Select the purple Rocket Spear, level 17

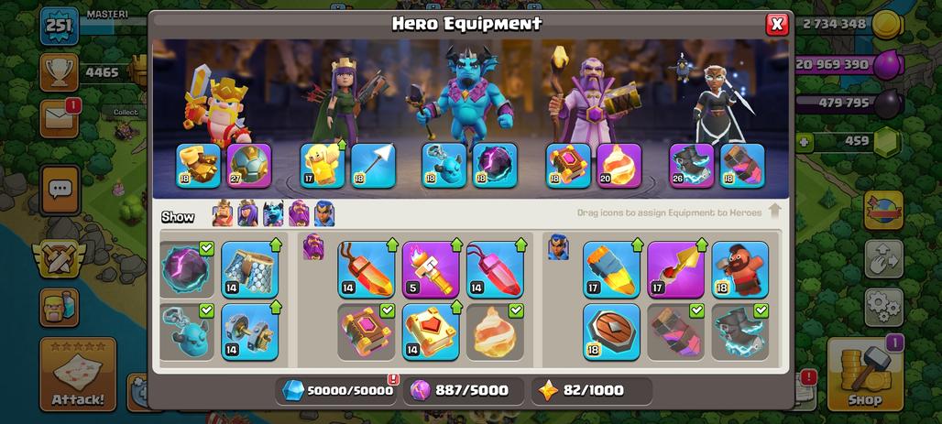(x=676, y=269)
